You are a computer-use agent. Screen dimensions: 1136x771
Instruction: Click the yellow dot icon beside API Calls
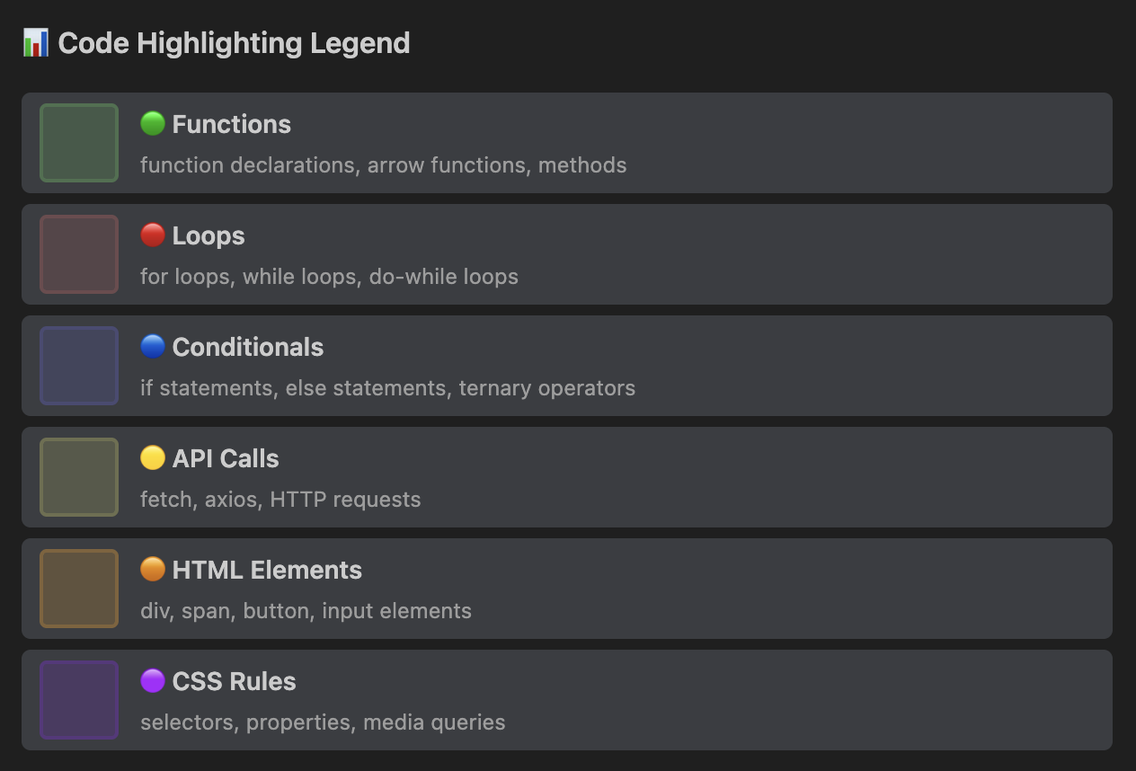click(x=152, y=457)
